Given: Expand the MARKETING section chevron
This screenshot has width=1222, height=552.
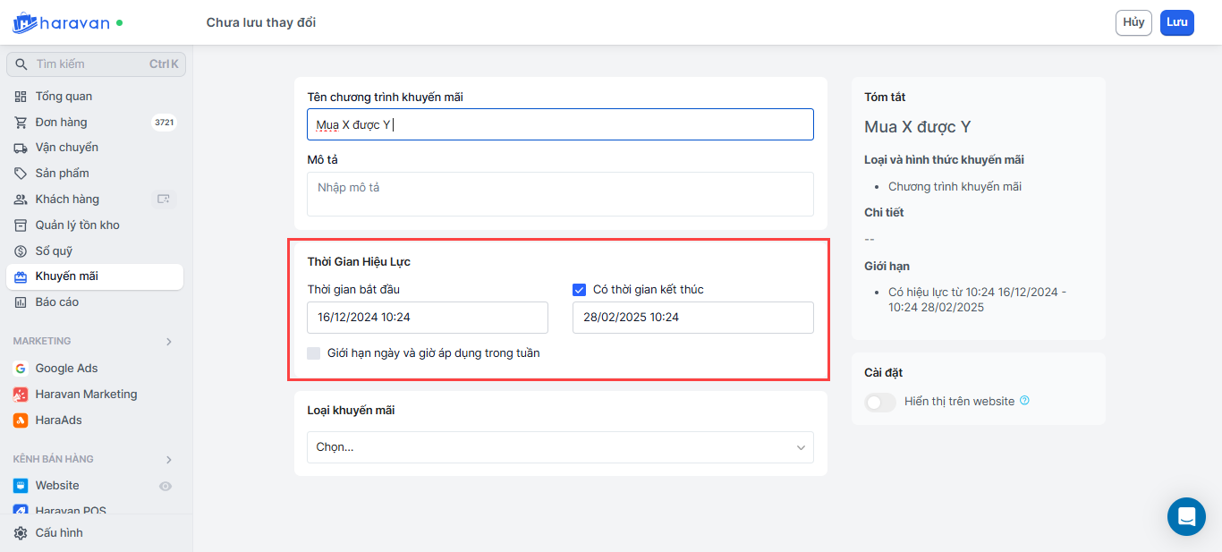Looking at the screenshot, I should pyautogui.click(x=169, y=342).
